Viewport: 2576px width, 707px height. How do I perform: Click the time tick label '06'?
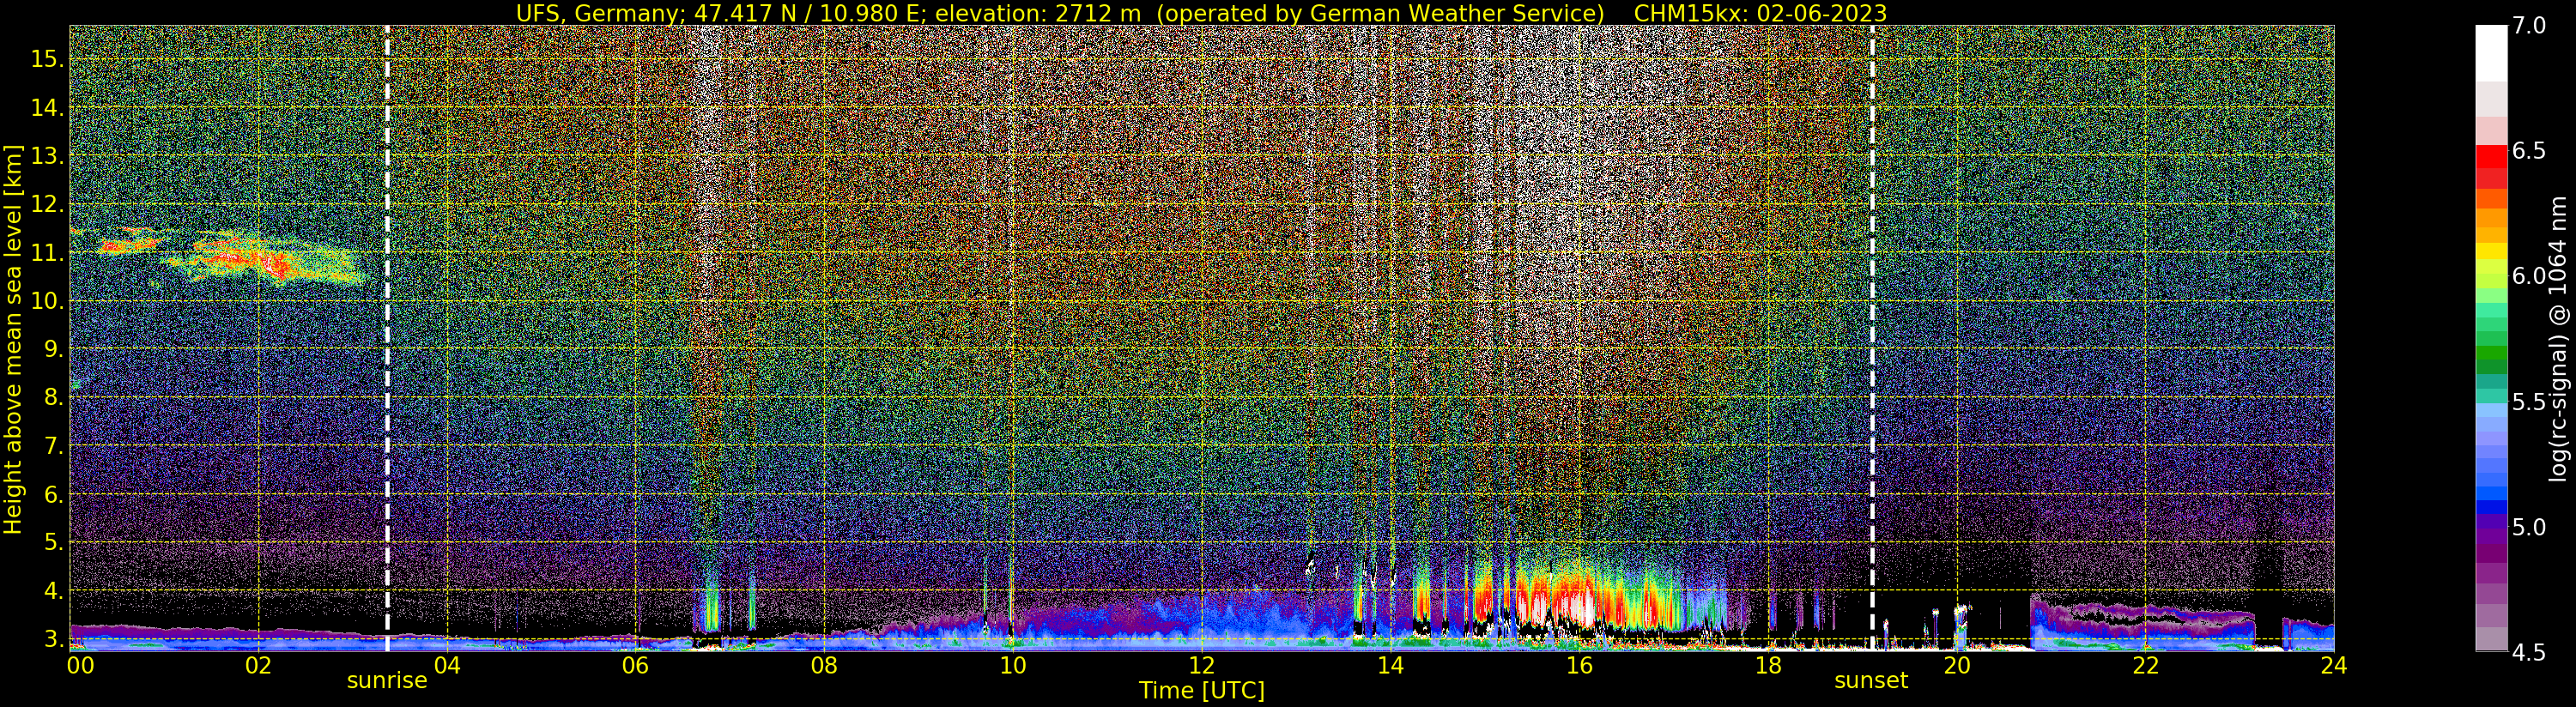click(x=636, y=665)
